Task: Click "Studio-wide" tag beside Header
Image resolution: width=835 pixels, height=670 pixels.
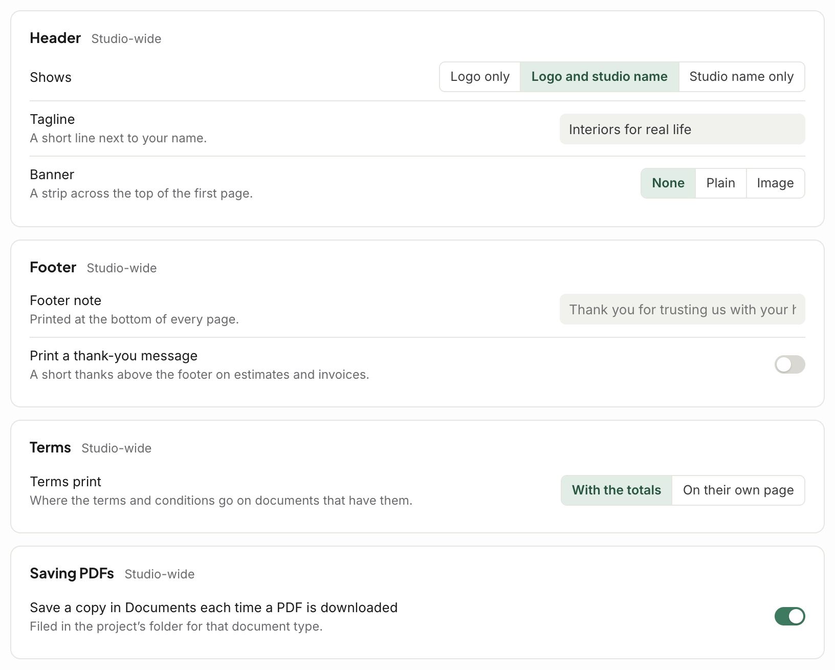Action: 126,39
